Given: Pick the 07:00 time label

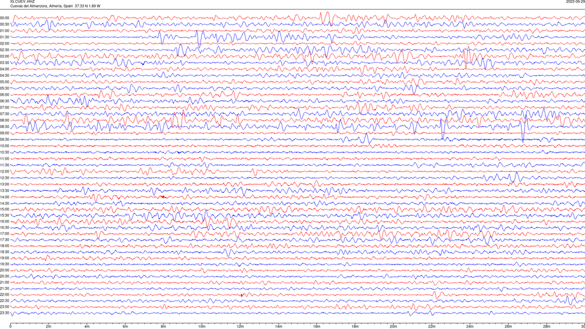Looking at the screenshot, I should tap(4, 107).
